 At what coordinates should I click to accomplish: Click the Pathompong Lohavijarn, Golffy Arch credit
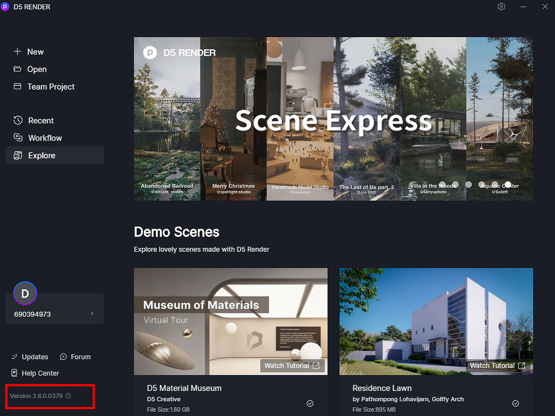(x=408, y=399)
